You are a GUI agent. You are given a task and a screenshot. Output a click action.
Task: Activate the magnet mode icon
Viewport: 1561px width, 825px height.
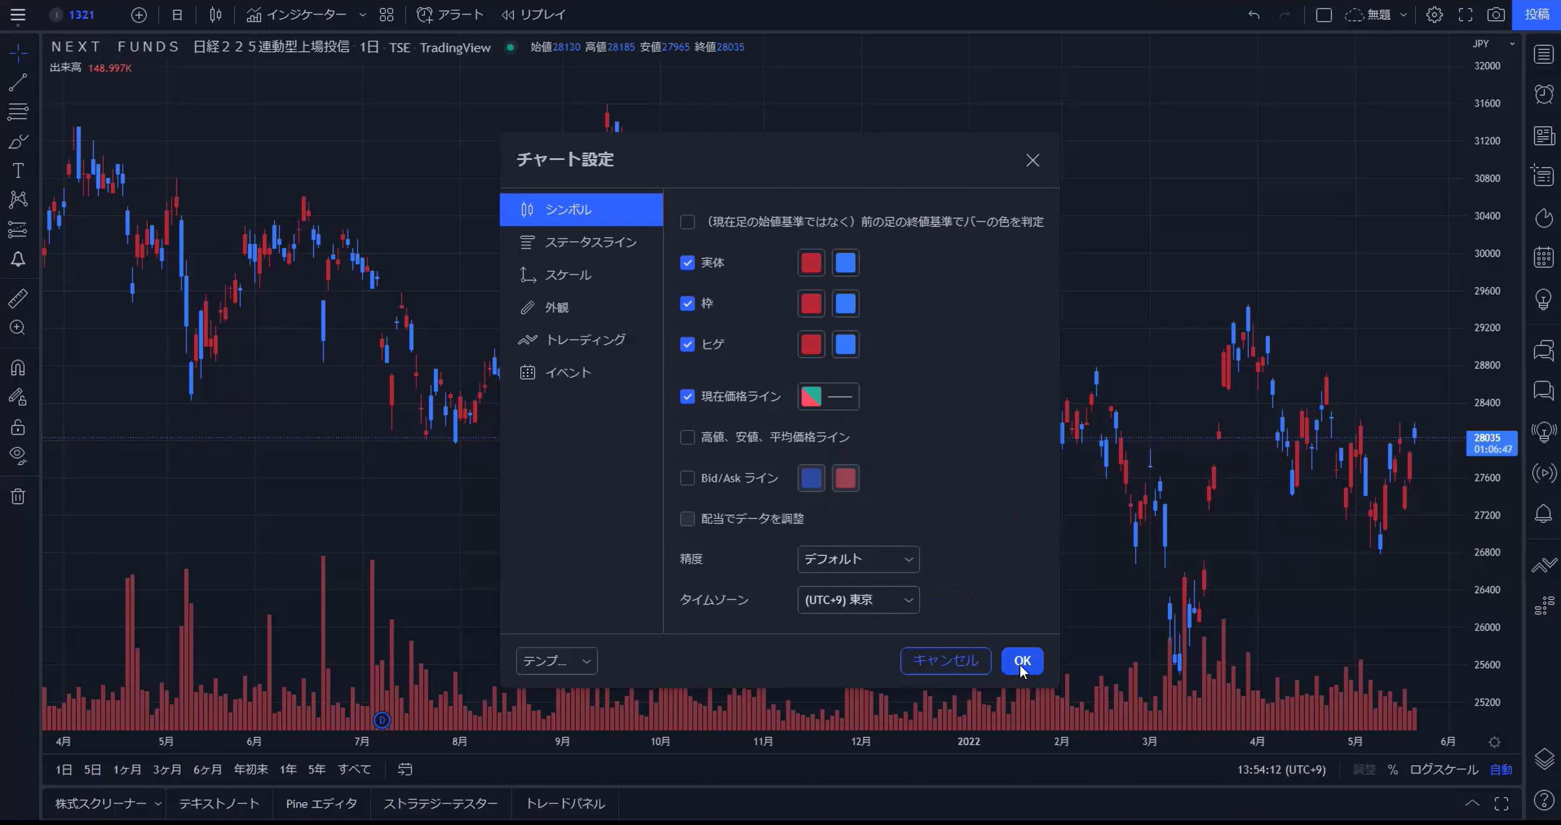[17, 368]
